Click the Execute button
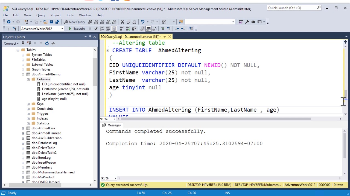 coord(77,29)
